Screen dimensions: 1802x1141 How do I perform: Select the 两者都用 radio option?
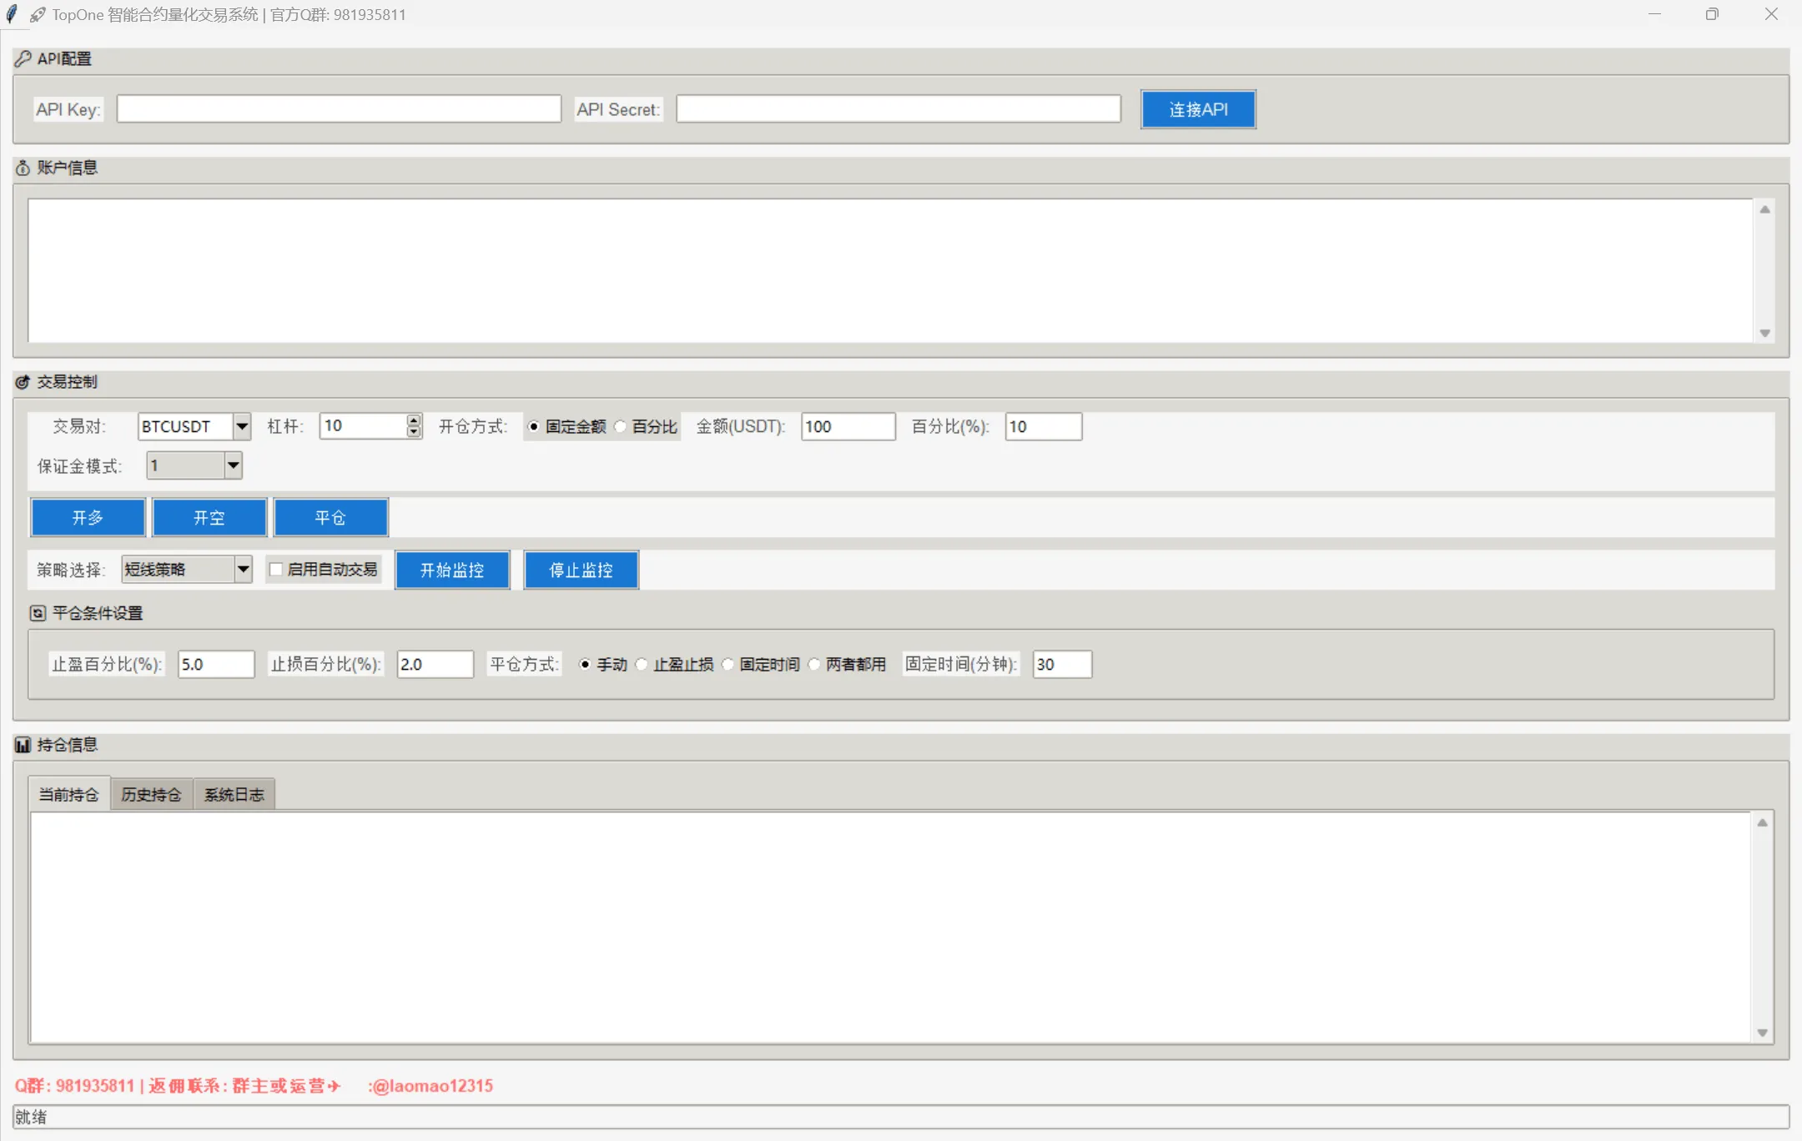point(814,665)
